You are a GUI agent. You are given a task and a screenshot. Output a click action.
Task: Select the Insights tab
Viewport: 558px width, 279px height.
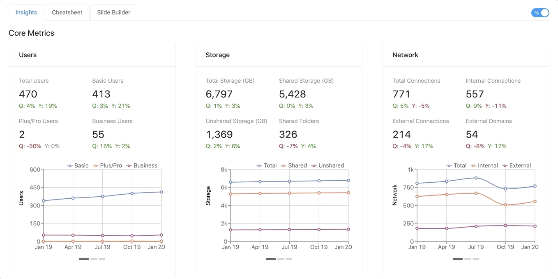click(x=26, y=12)
